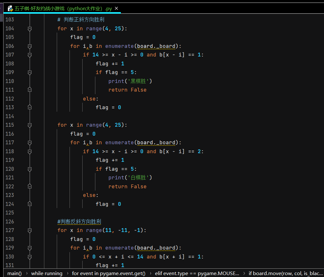Fold the flag == 5 block on line 109
Viewport: 324px width, 277px height.
click(x=30, y=72)
